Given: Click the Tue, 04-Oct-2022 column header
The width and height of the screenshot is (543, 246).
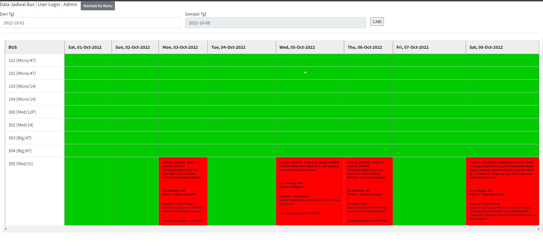Looking at the screenshot, I should pyautogui.click(x=241, y=47).
